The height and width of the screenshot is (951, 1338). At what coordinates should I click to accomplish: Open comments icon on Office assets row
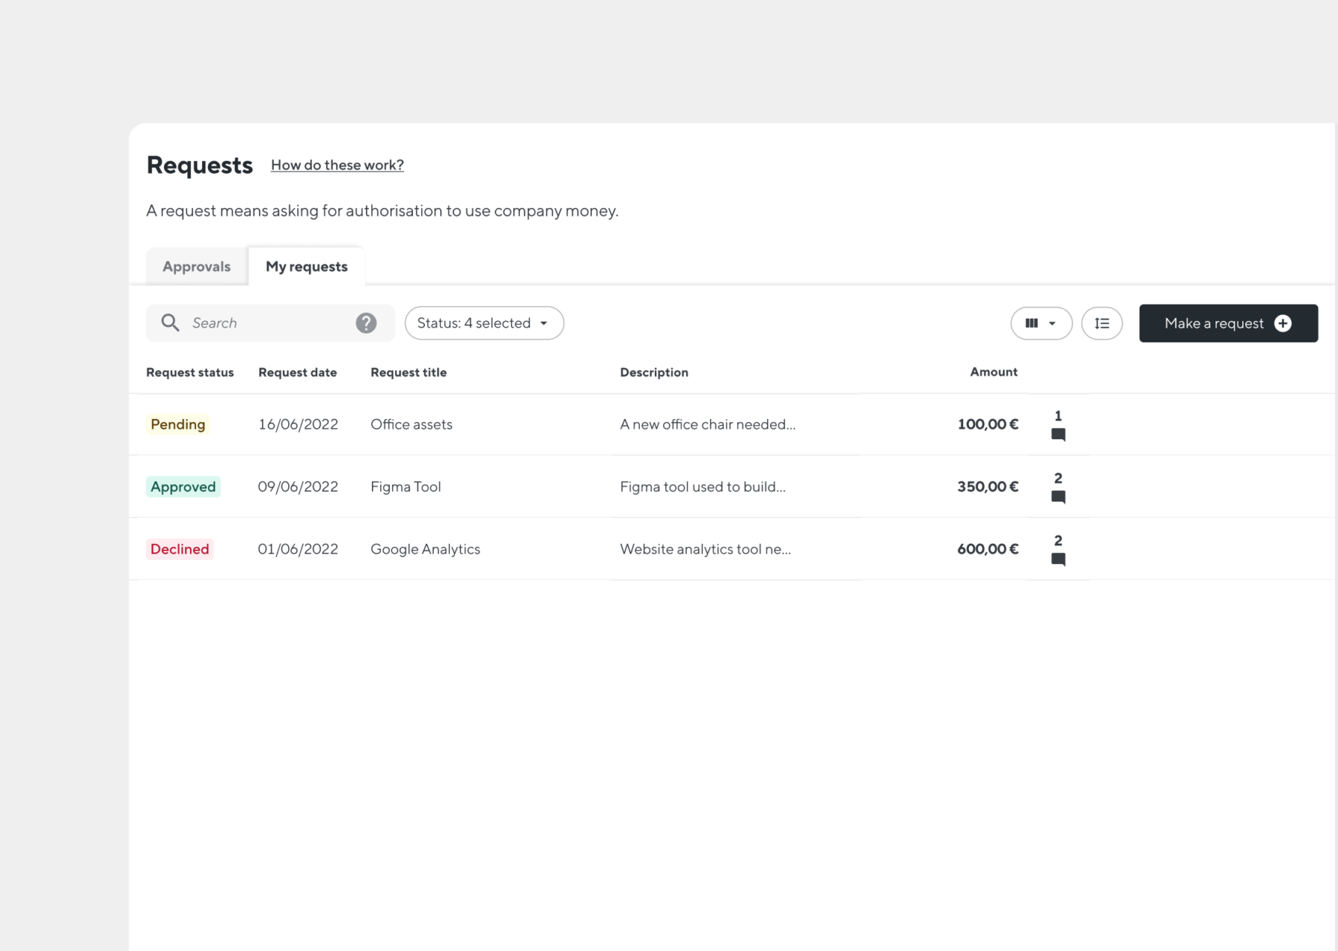[1058, 435]
